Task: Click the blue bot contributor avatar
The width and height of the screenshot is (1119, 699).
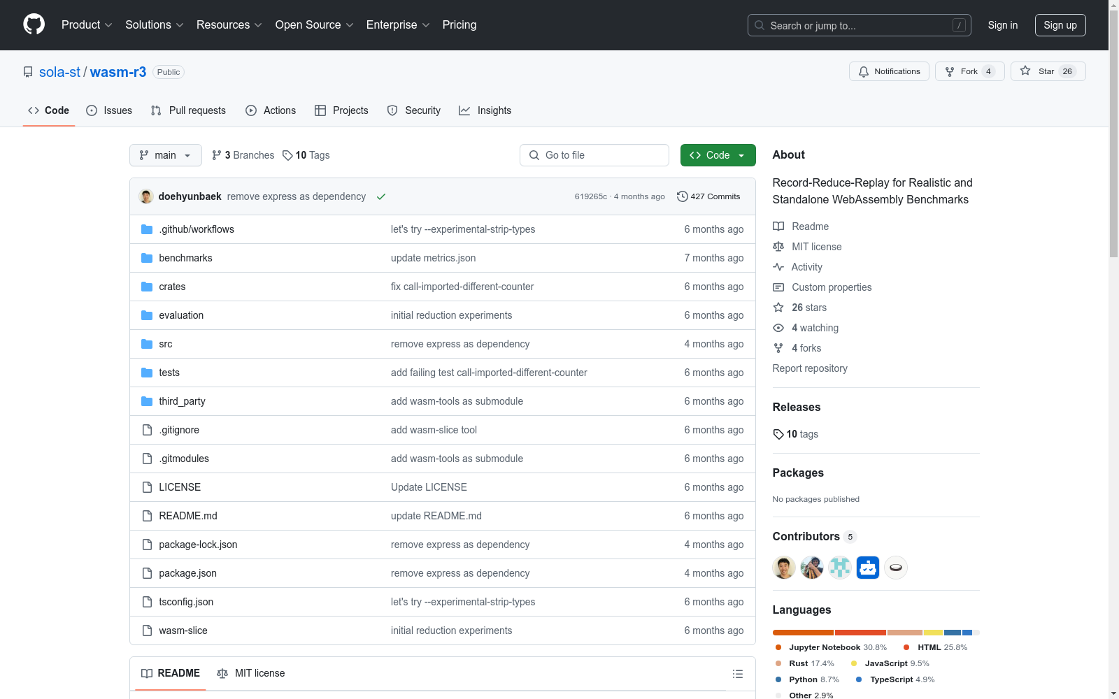Action: pos(868,568)
